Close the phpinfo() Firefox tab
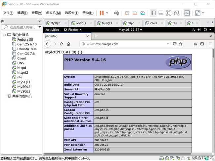 pyautogui.click(x=87, y=36)
